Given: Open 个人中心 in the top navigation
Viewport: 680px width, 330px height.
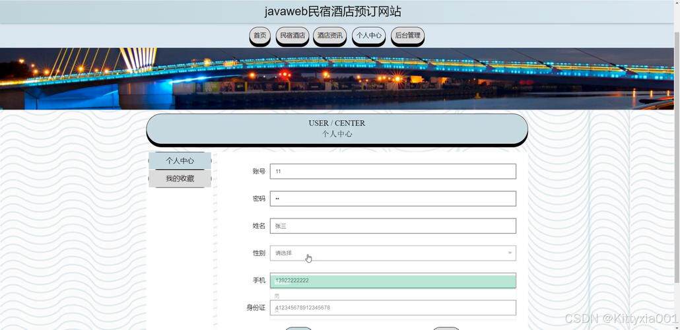Looking at the screenshot, I should tap(368, 36).
